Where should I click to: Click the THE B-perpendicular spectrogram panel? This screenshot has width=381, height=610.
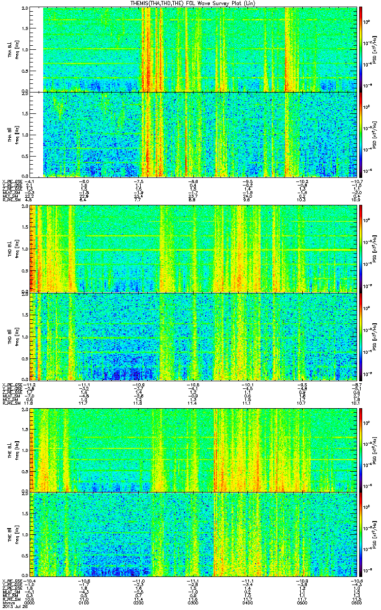pyautogui.click(x=194, y=450)
